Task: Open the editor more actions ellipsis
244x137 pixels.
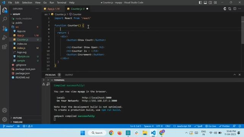Action: [x=240, y=9]
